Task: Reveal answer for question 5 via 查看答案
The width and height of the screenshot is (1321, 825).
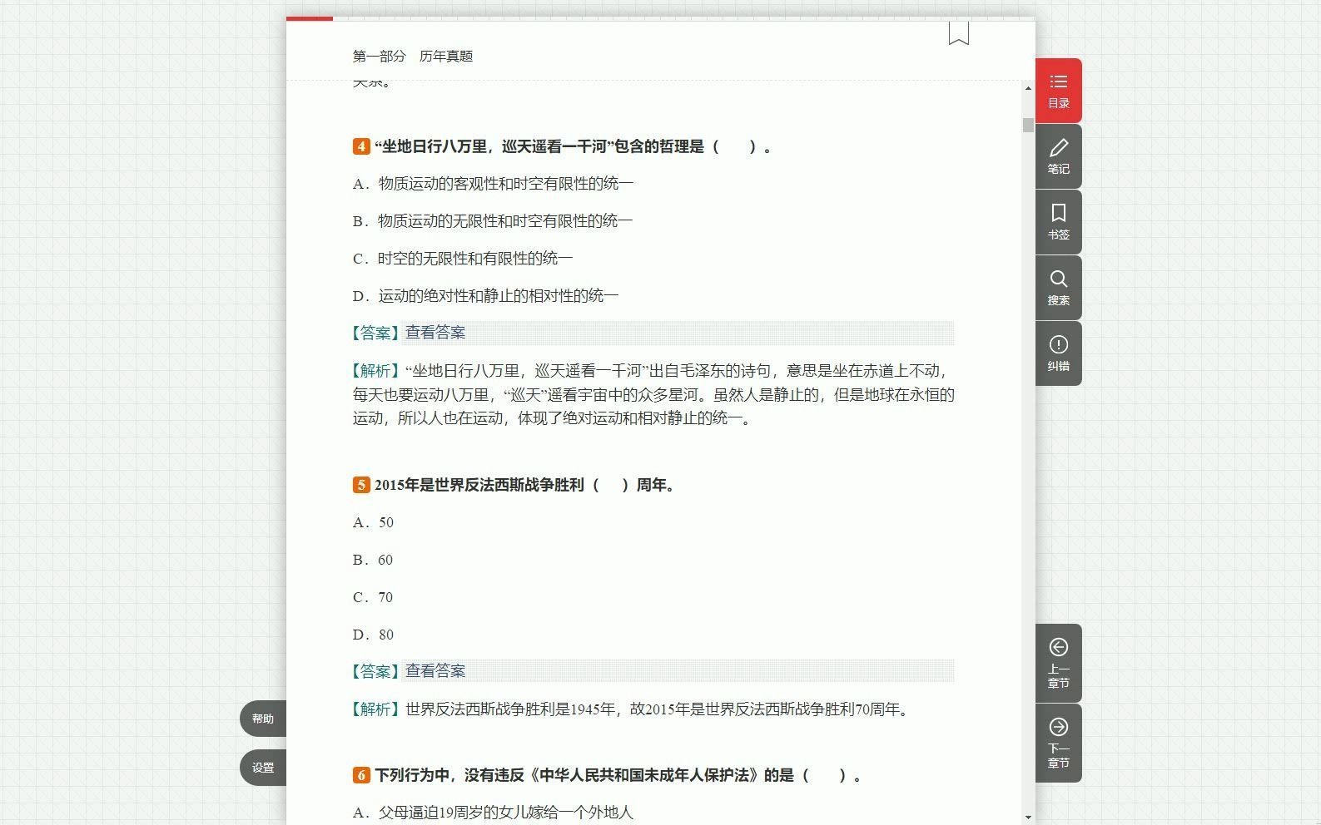Action: (435, 671)
